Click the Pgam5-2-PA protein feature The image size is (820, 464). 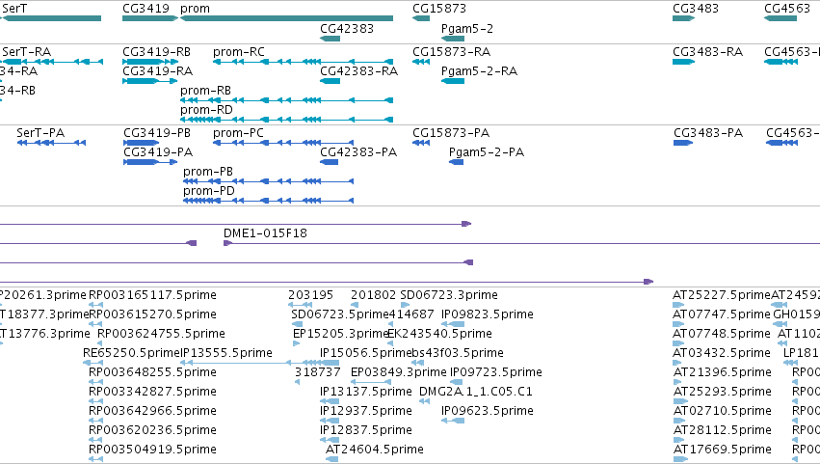(x=456, y=162)
